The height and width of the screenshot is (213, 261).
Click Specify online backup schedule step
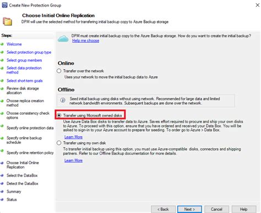coord(24,140)
